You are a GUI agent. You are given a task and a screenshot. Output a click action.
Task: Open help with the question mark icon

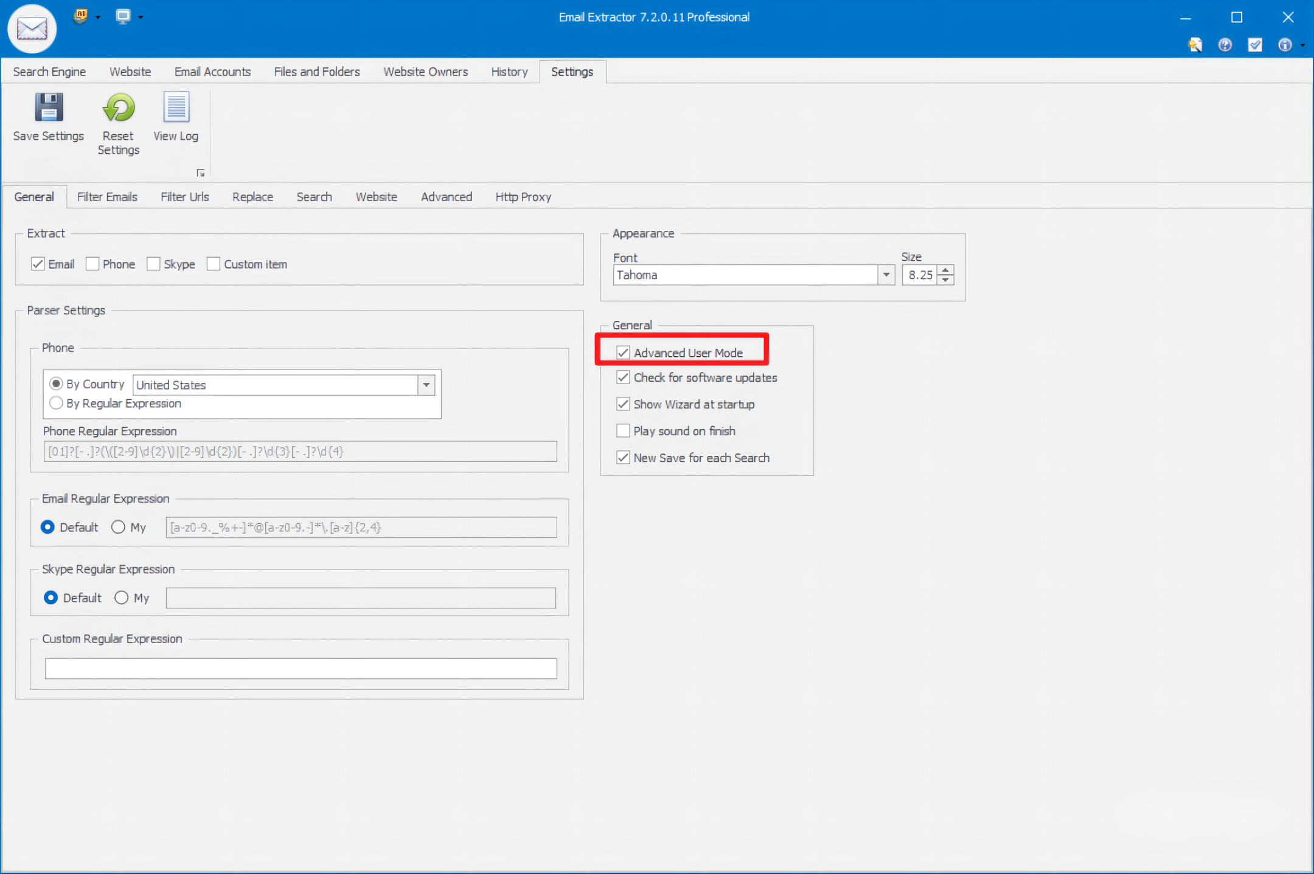(1225, 45)
